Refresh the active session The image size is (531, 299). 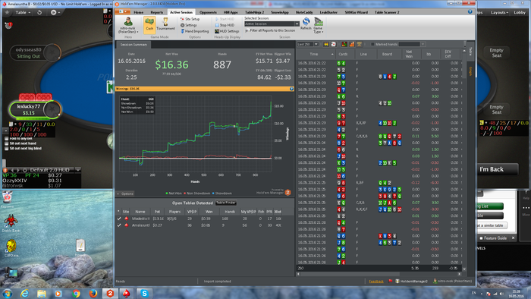click(x=306, y=24)
